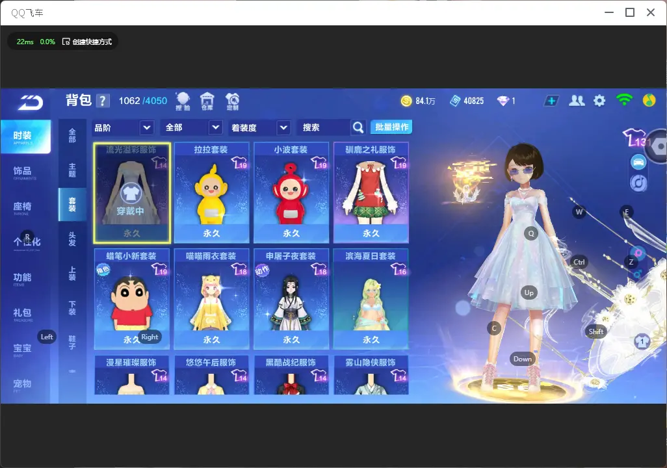This screenshot has height=468, width=667.
Task: Select the 全部 sub-category tab
Action: pos(72,135)
